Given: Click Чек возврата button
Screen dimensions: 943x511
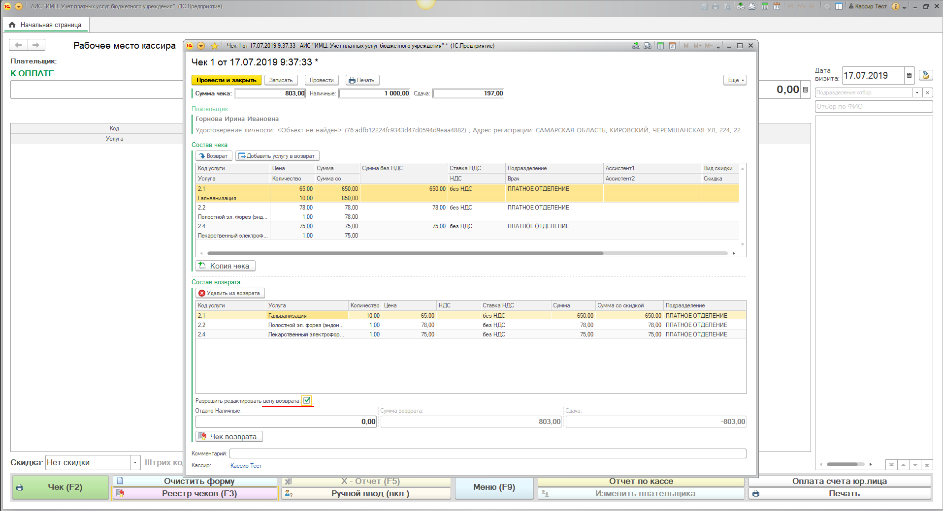Looking at the screenshot, I should tap(229, 437).
